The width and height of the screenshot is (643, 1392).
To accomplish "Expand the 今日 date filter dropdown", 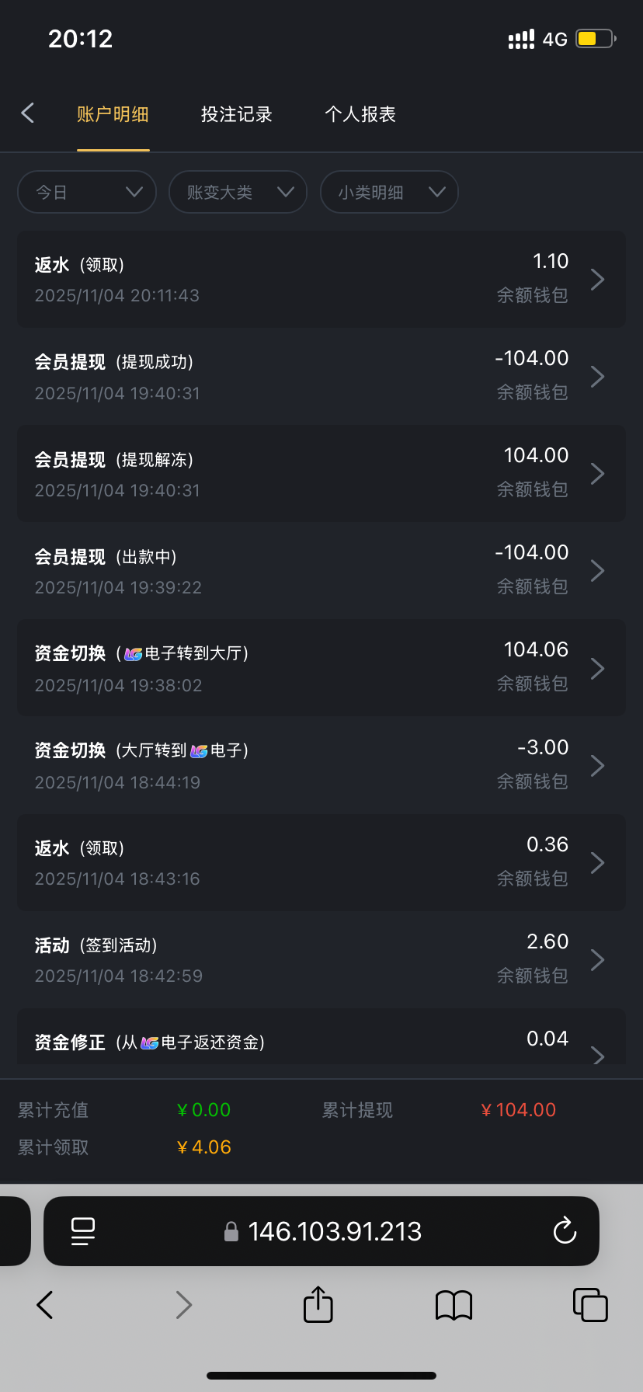I will [87, 192].
